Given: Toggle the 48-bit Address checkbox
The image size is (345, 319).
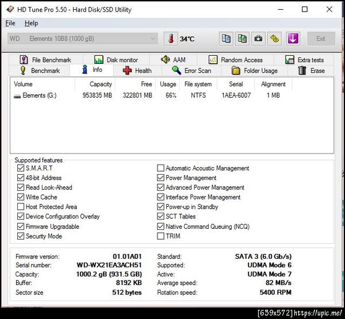Looking at the screenshot, I should tap(21, 178).
